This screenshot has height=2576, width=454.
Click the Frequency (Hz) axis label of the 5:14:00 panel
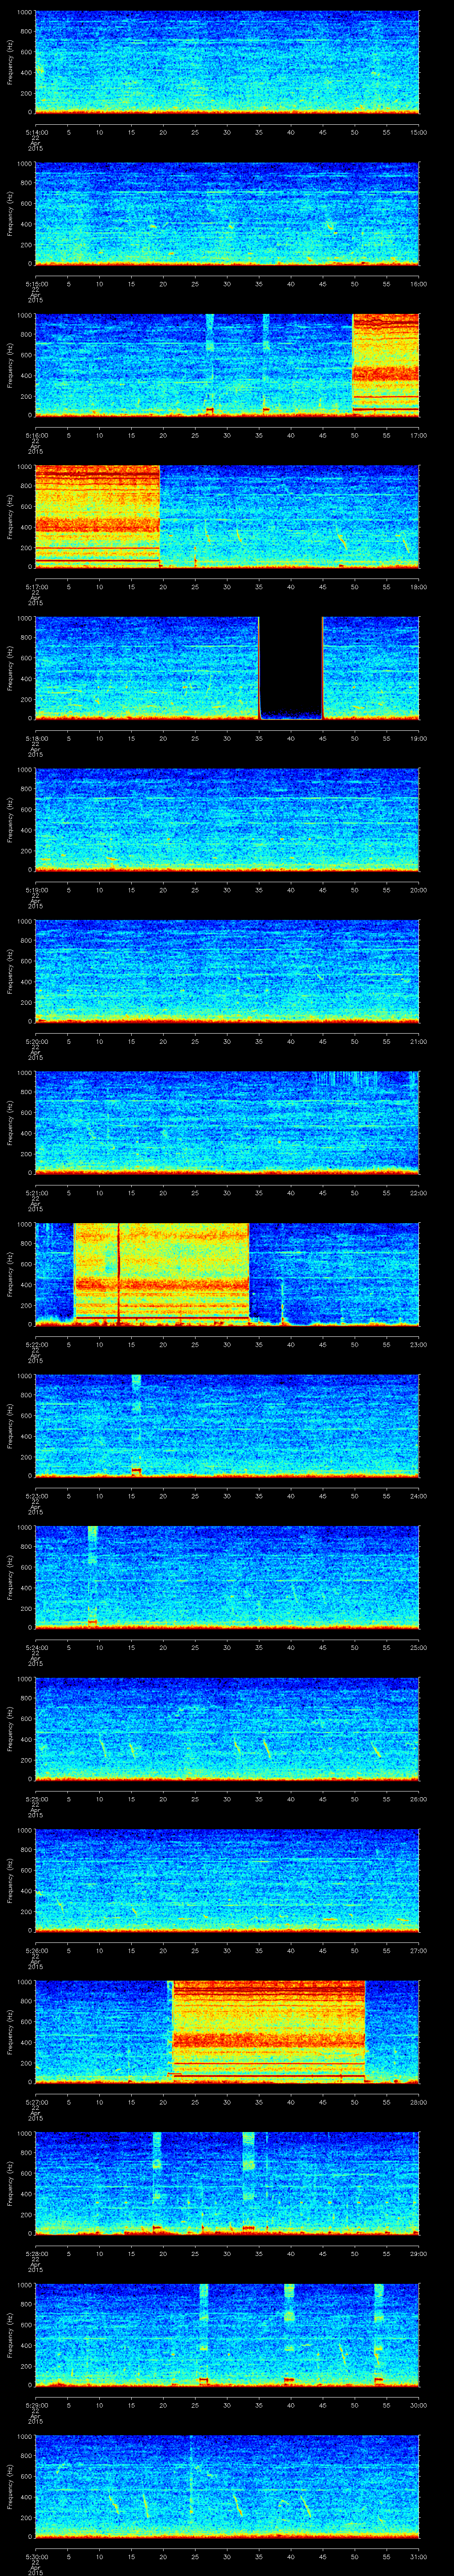point(11,62)
